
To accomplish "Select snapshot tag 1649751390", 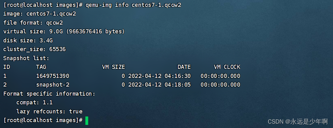I will [53, 76].
